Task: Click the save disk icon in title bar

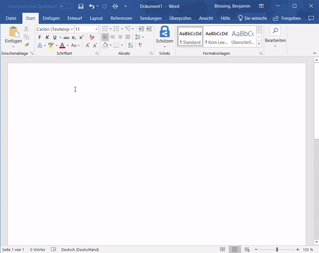Action: pyautogui.click(x=81, y=6)
